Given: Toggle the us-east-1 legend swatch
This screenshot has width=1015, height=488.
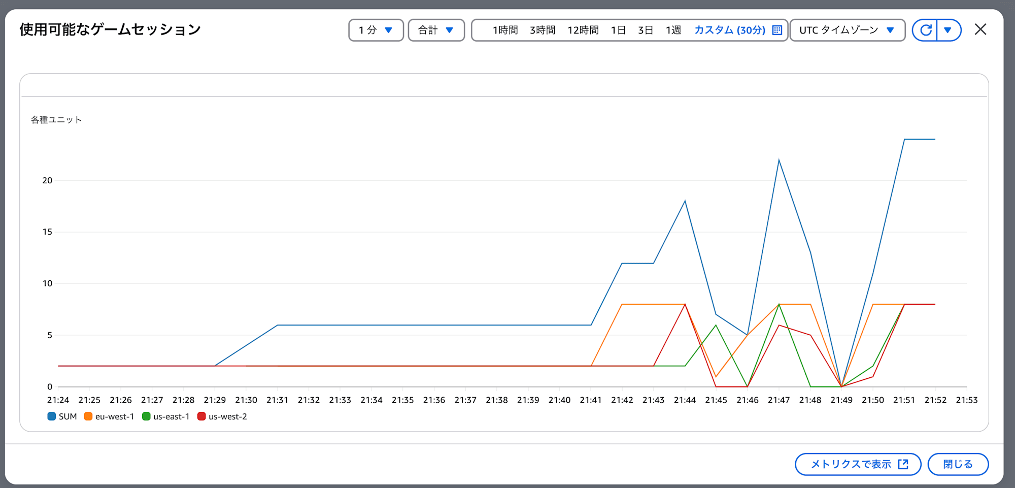Looking at the screenshot, I should pyautogui.click(x=146, y=416).
